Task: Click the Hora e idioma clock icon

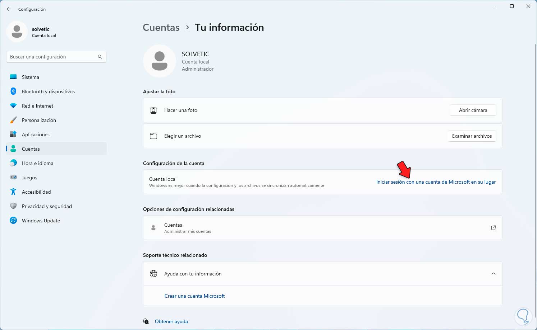Action: coord(13,163)
